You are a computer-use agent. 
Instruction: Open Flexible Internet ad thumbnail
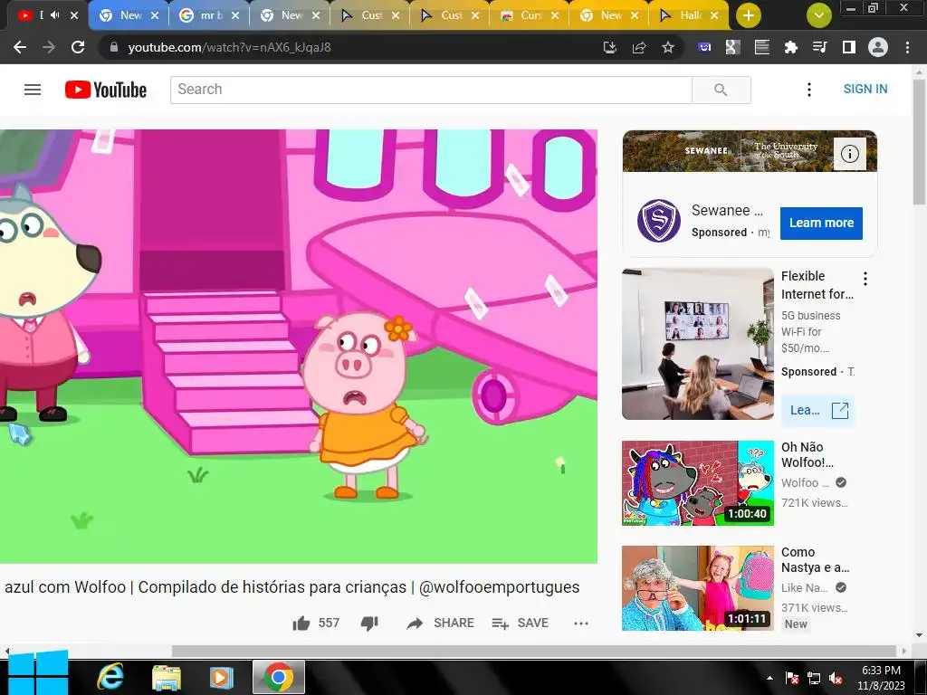coord(698,344)
